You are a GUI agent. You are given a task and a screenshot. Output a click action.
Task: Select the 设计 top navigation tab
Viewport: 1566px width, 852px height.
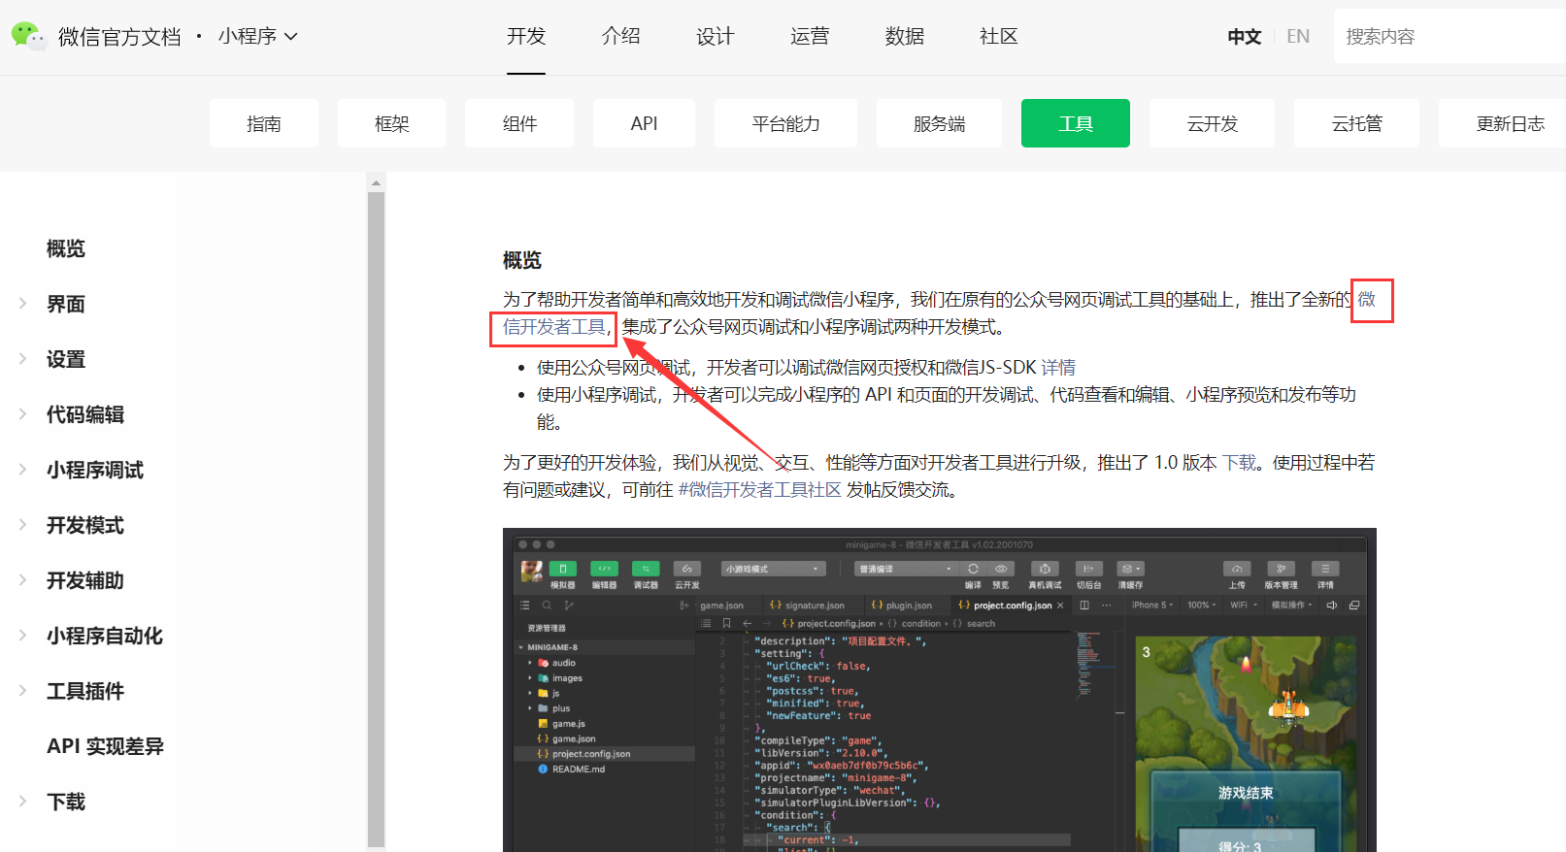tap(716, 37)
